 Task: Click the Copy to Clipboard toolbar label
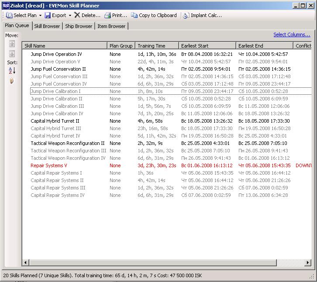click(158, 15)
